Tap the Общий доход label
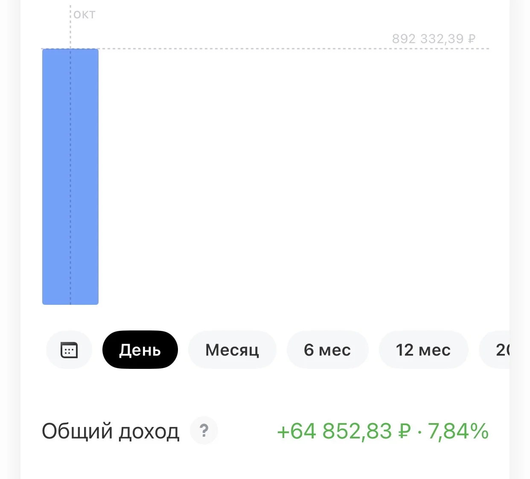 point(111,431)
